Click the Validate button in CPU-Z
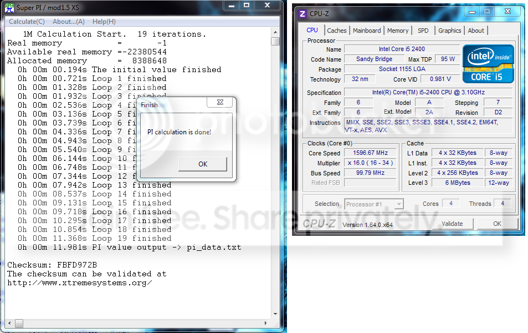Screen dimensions: 528x333 tap(452, 224)
